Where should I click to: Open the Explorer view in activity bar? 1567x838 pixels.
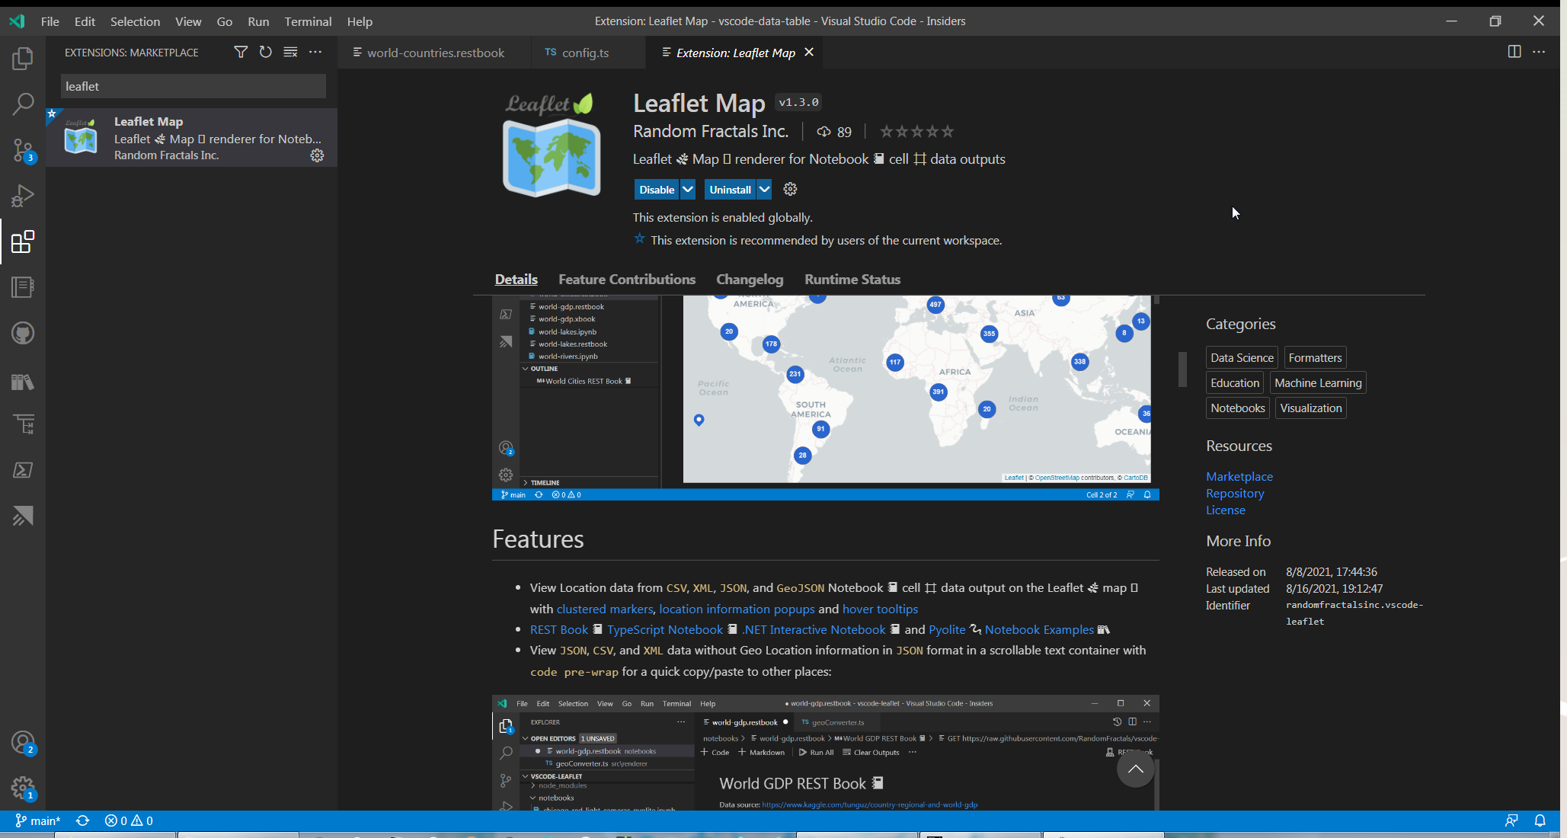tap(23, 59)
